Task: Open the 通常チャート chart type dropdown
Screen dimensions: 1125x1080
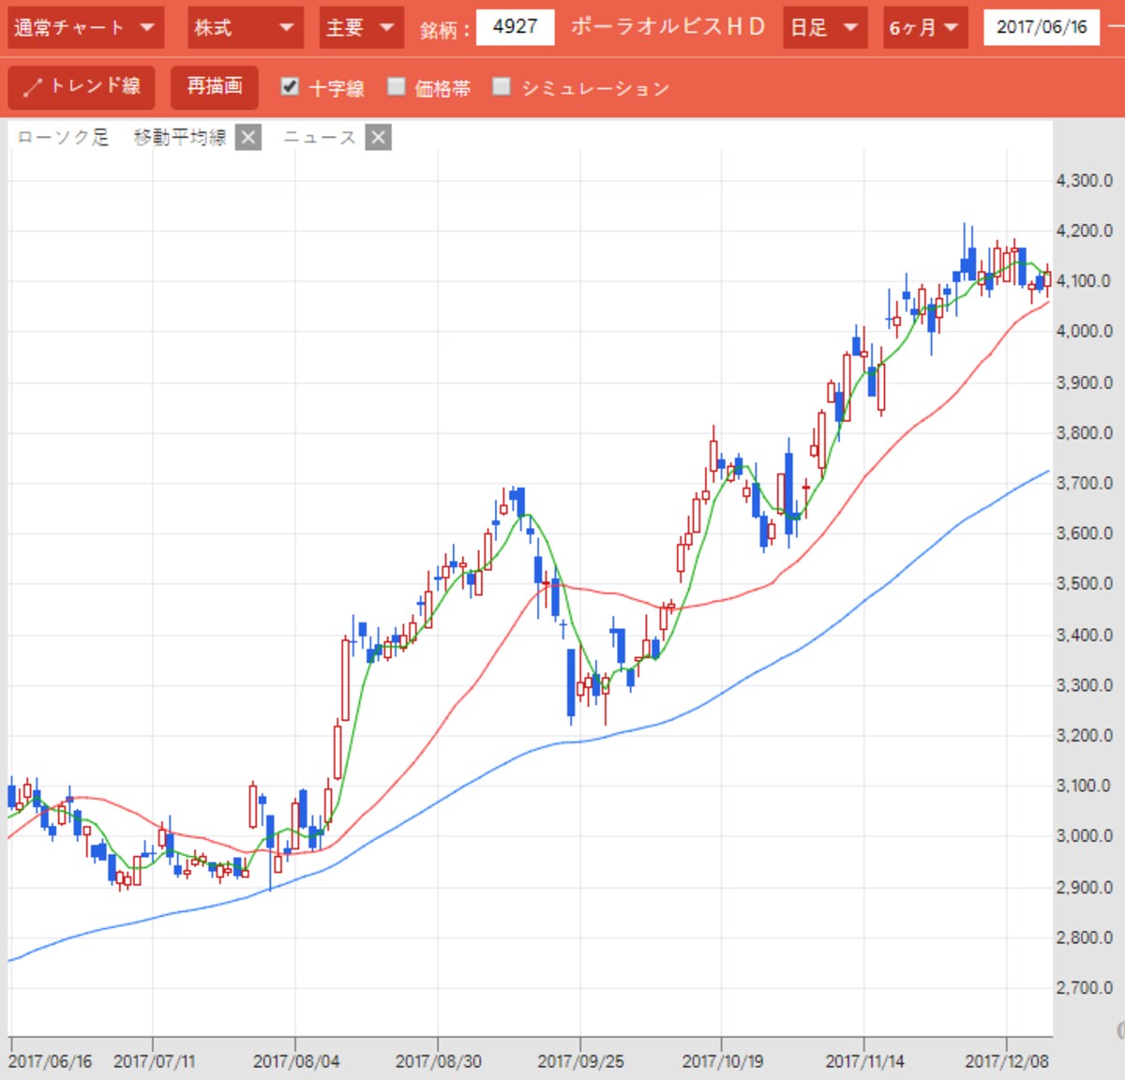Action: click(x=85, y=27)
